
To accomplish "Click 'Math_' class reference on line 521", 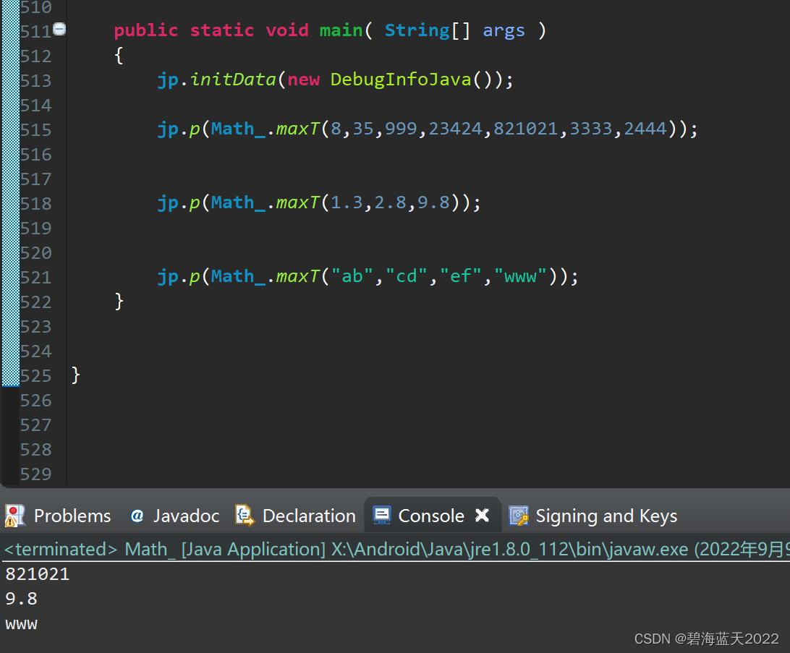I will pyautogui.click(x=238, y=276).
